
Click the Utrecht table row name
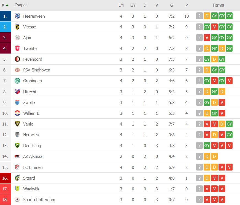click(x=30, y=92)
